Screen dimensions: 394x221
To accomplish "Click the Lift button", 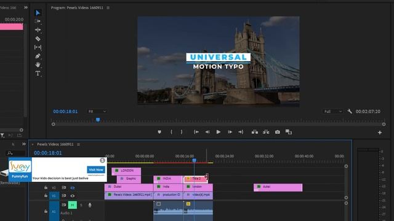I will [255, 132].
